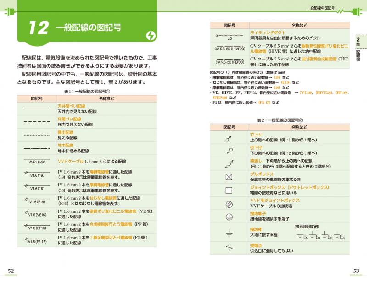Click the orange term プルボックス
The height and width of the screenshot is (282, 367).
(262, 174)
